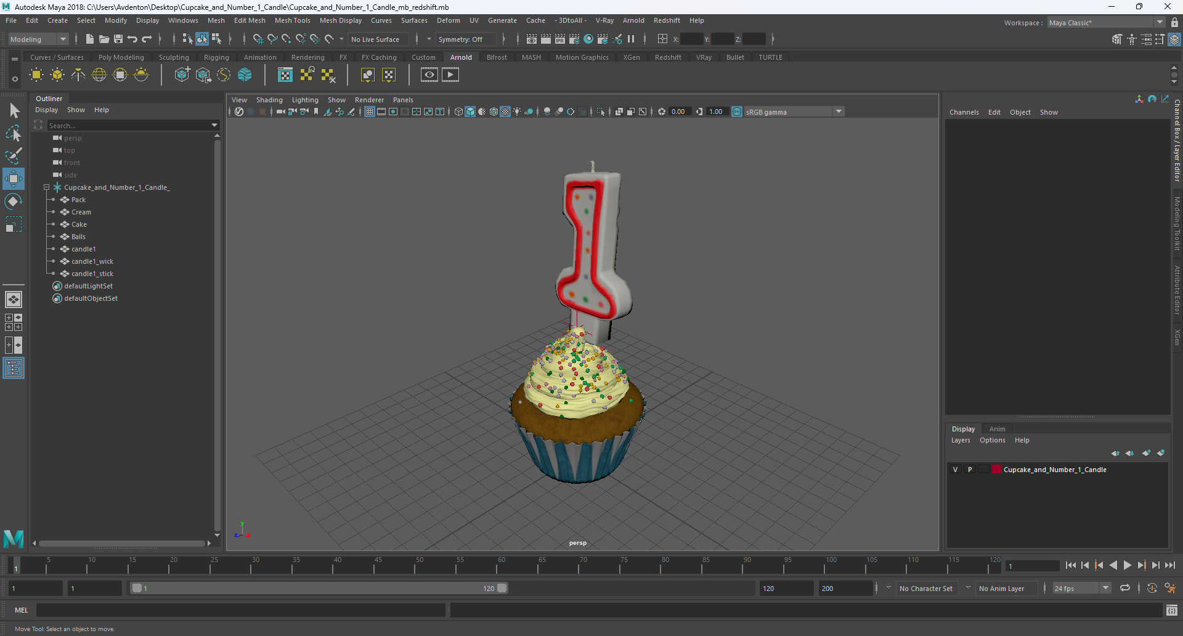Open the Redshift menu
The height and width of the screenshot is (636, 1183).
(667, 20)
